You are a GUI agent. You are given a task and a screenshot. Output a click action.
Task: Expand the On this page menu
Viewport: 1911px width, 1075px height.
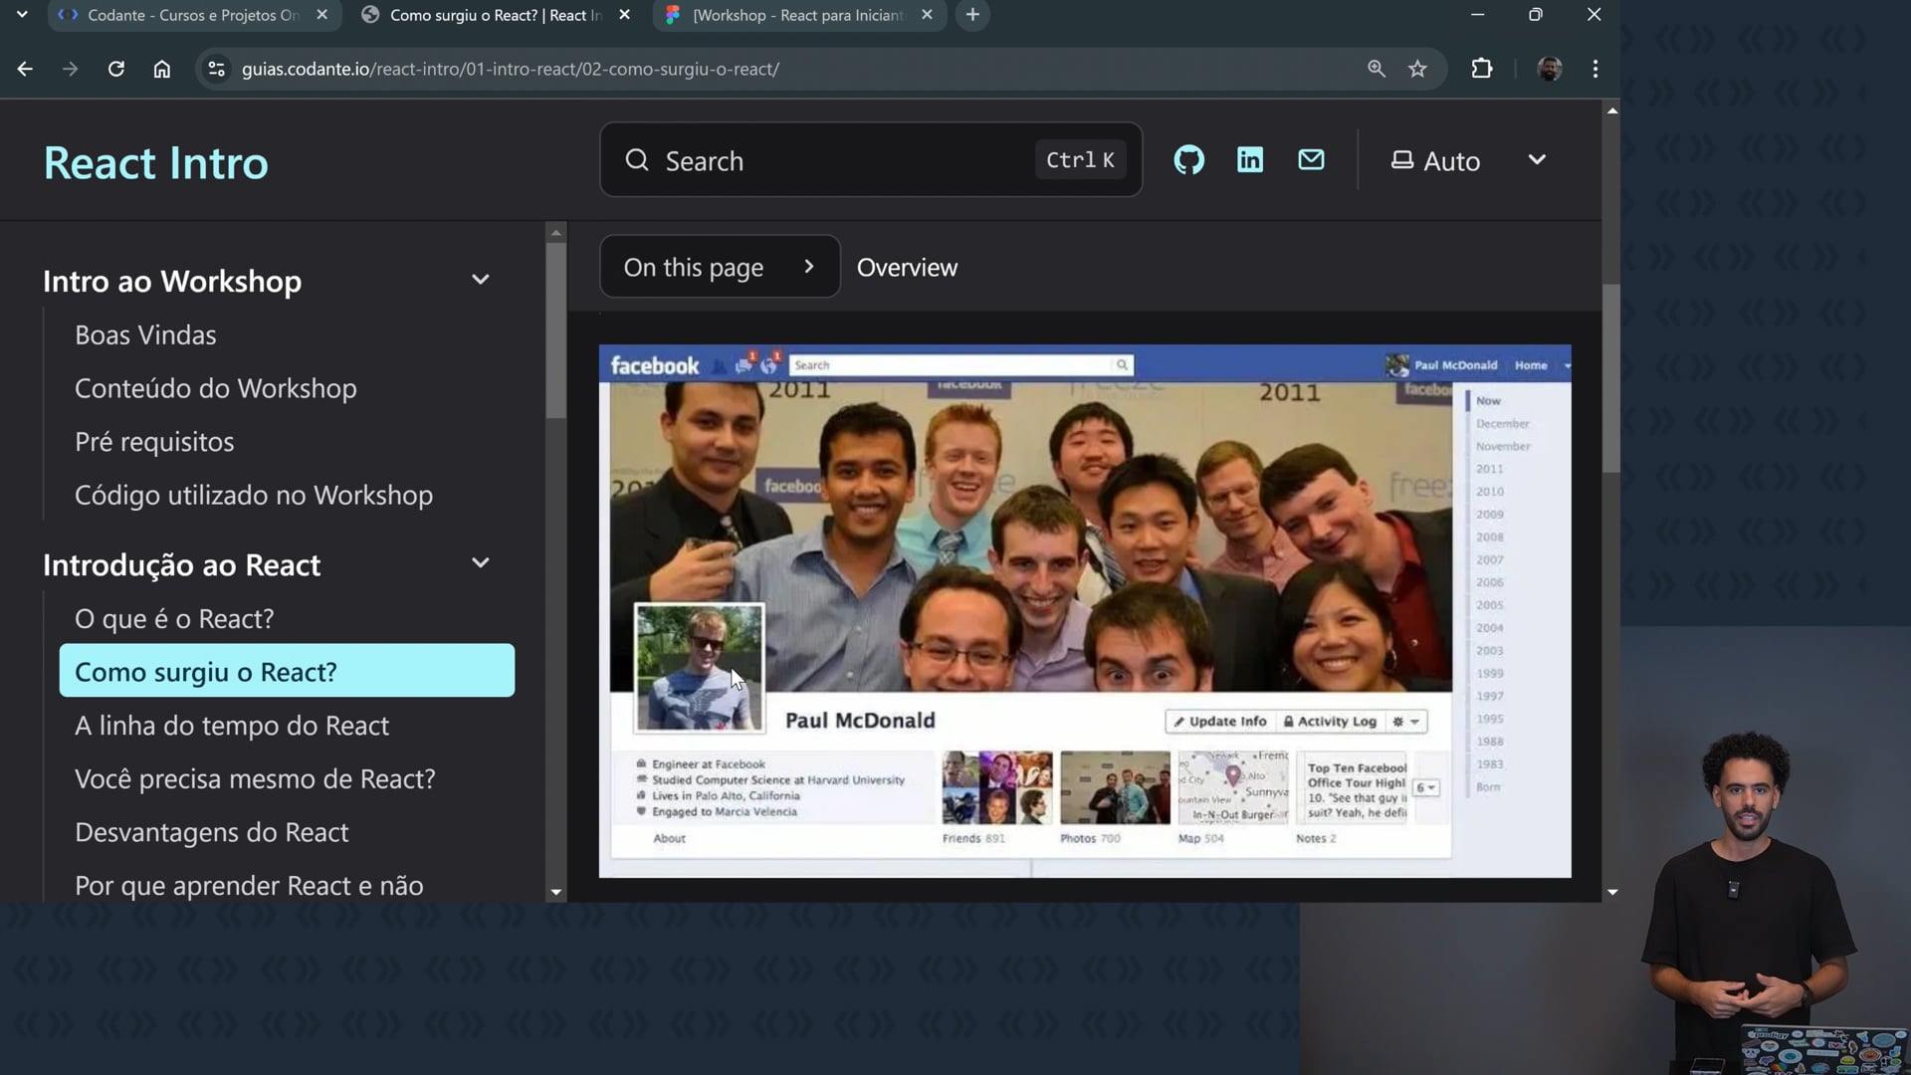pos(719,267)
